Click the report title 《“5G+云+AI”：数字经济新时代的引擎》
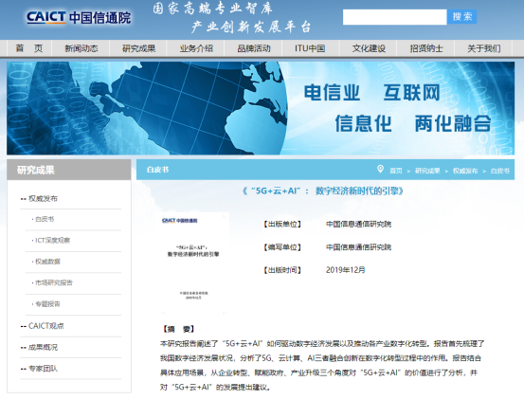 tap(322, 191)
